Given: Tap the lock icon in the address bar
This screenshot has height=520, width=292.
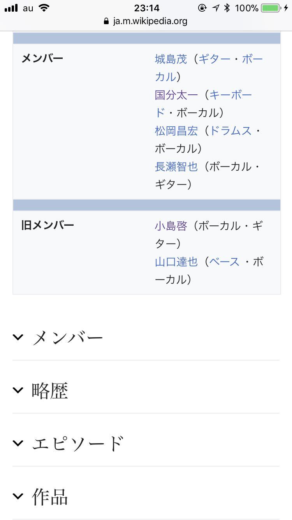Looking at the screenshot, I should coord(107,21).
